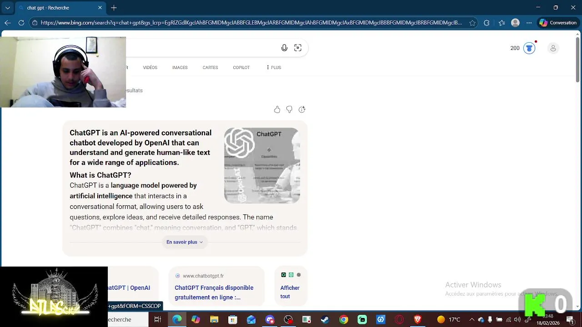
Task: Open Copilot Conversation button
Action: [x=558, y=23]
